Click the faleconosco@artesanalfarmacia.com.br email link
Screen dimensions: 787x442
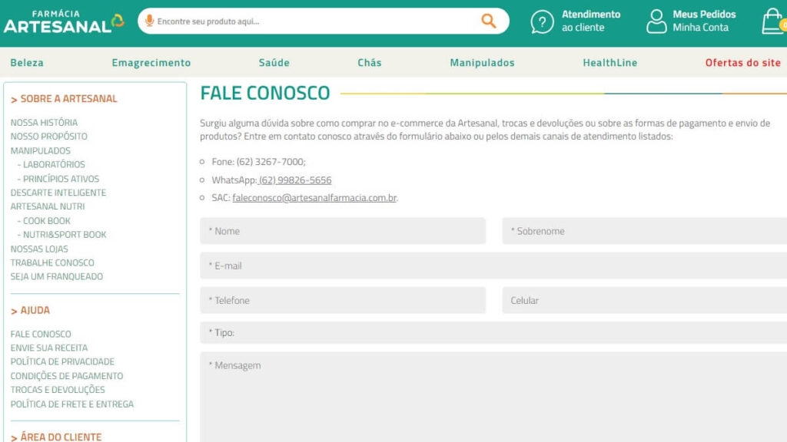tap(314, 198)
